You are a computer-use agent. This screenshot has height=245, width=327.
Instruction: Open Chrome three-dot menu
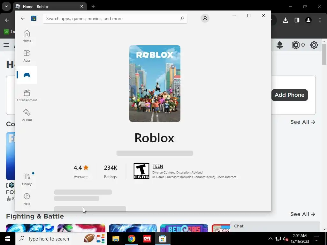click(320, 20)
